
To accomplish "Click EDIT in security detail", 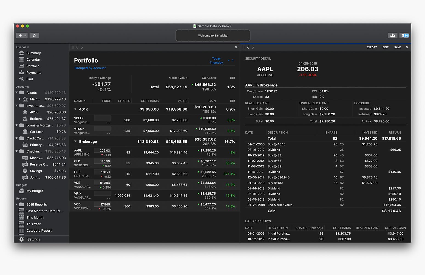I will tap(386, 47).
